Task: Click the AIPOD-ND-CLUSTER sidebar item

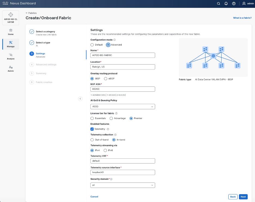Action: [x=11, y=17]
